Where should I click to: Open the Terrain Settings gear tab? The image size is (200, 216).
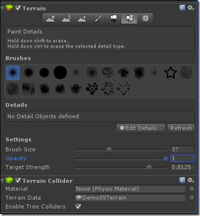tap(145, 18)
